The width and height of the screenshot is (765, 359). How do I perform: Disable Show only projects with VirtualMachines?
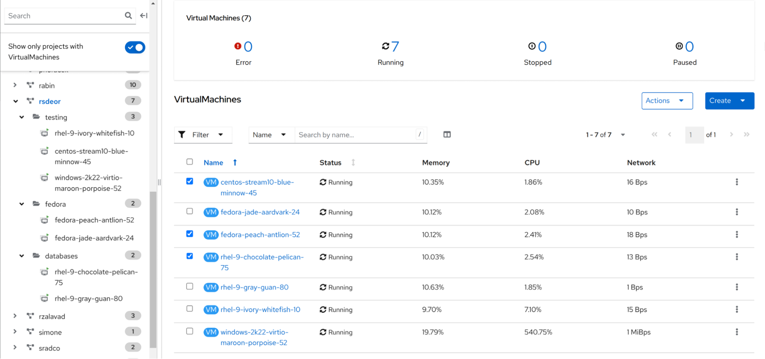[x=135, y=47]
